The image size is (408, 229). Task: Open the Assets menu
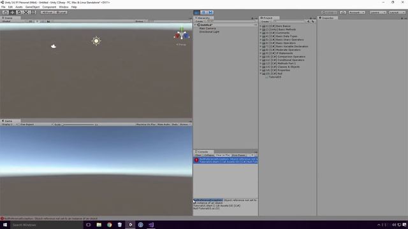(x=18, y=7)
